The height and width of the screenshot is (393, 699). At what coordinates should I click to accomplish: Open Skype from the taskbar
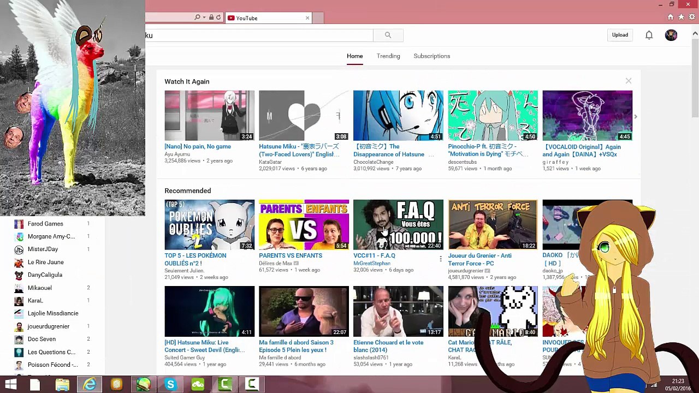pyautogui.click(x=170, y=385)
